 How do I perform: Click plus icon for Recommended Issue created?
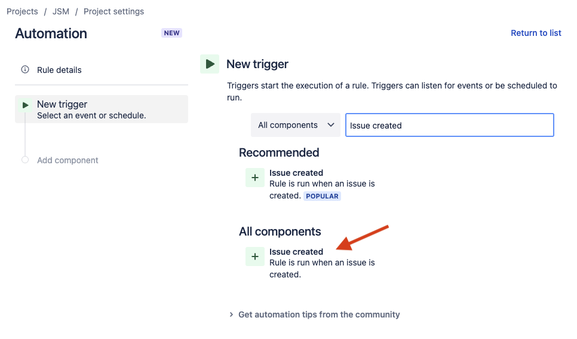click(255, 178)
